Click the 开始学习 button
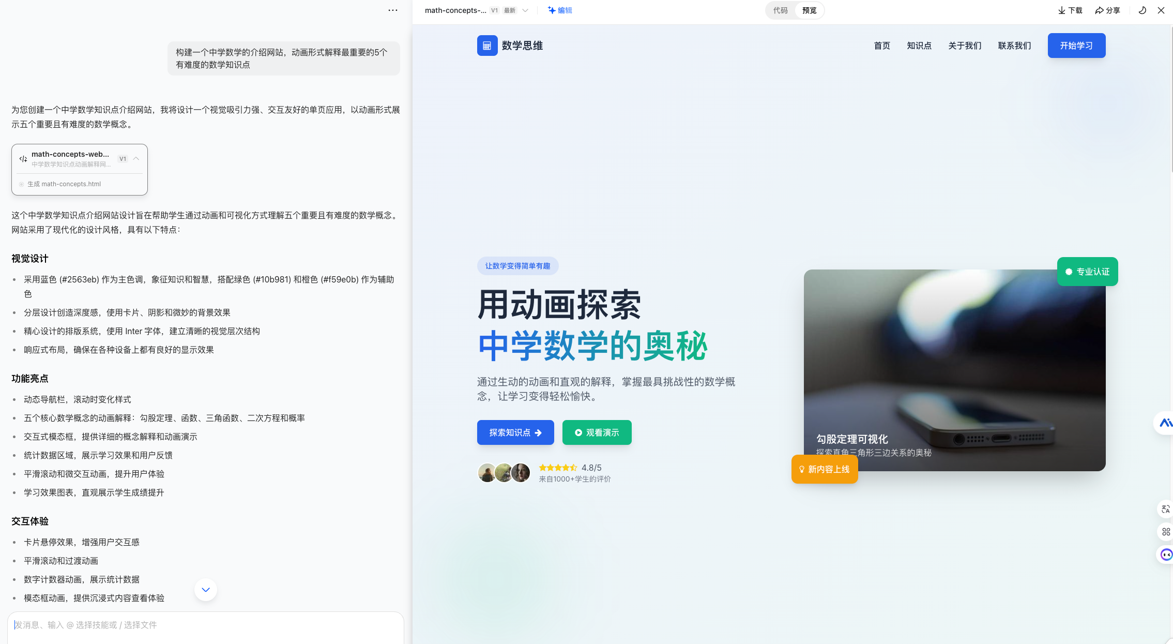The height and width of the screenshot is (644, 1173). (1076, 46)
